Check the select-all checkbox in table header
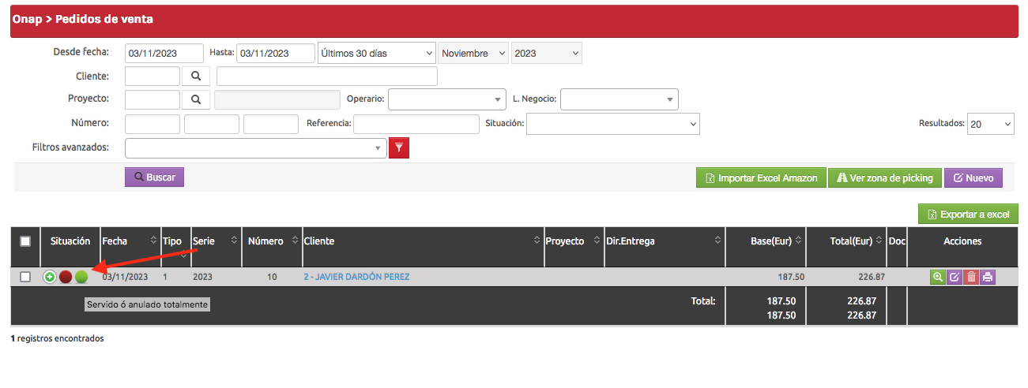Screen dimensions: 1028x388 pyautogui.click(x=25, y=241)
